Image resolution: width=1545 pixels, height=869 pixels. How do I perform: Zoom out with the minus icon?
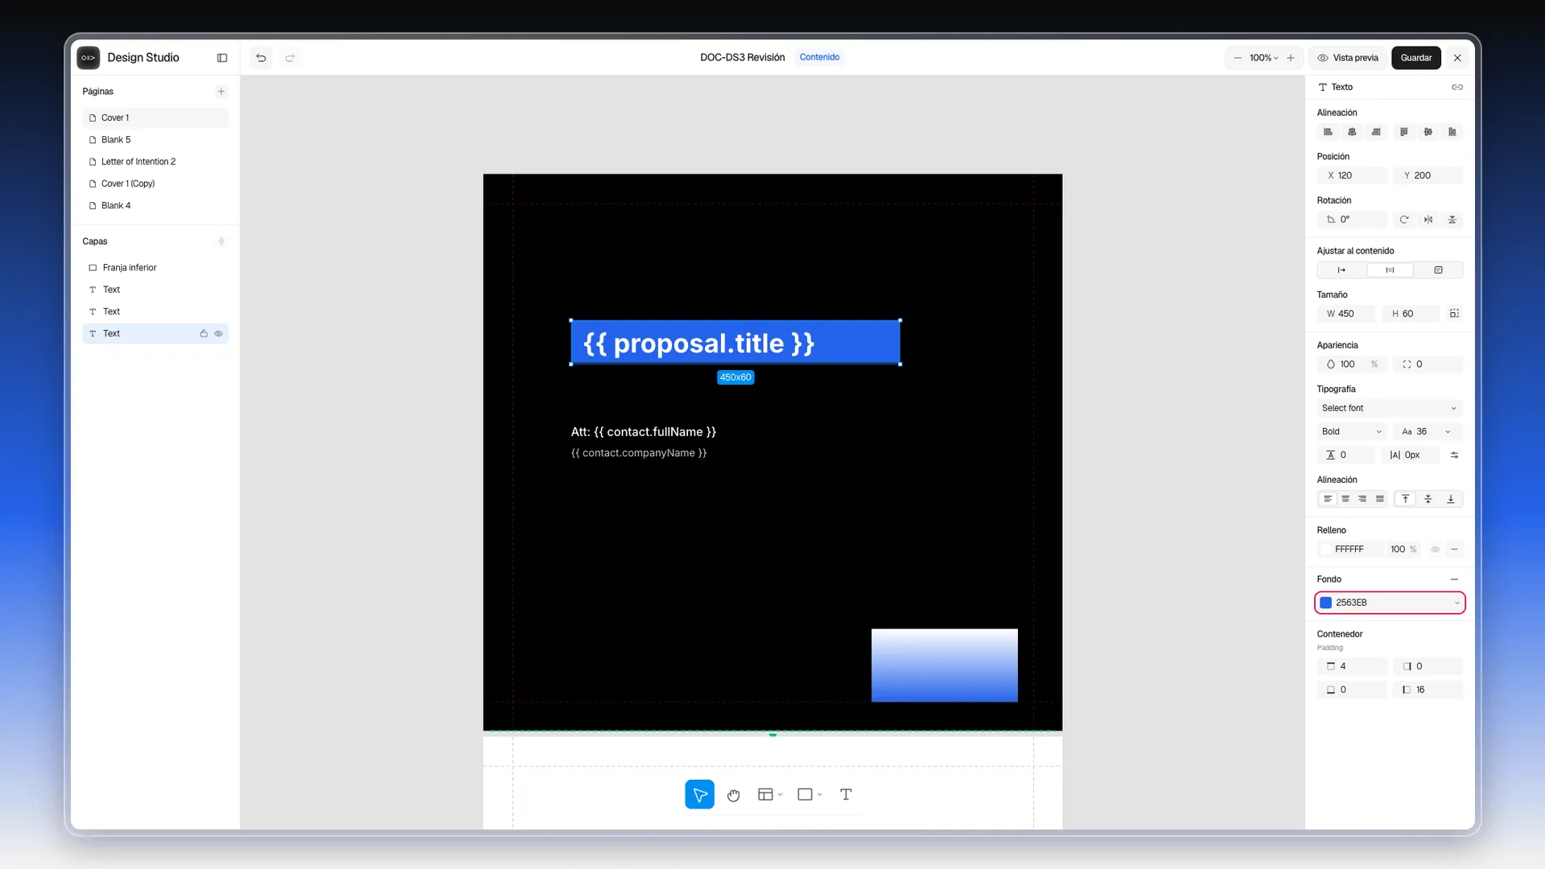pyautogui.click(x=1238, y=58)
